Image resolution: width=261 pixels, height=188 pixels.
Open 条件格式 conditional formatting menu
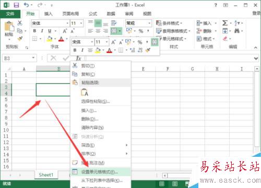point(169,23)
